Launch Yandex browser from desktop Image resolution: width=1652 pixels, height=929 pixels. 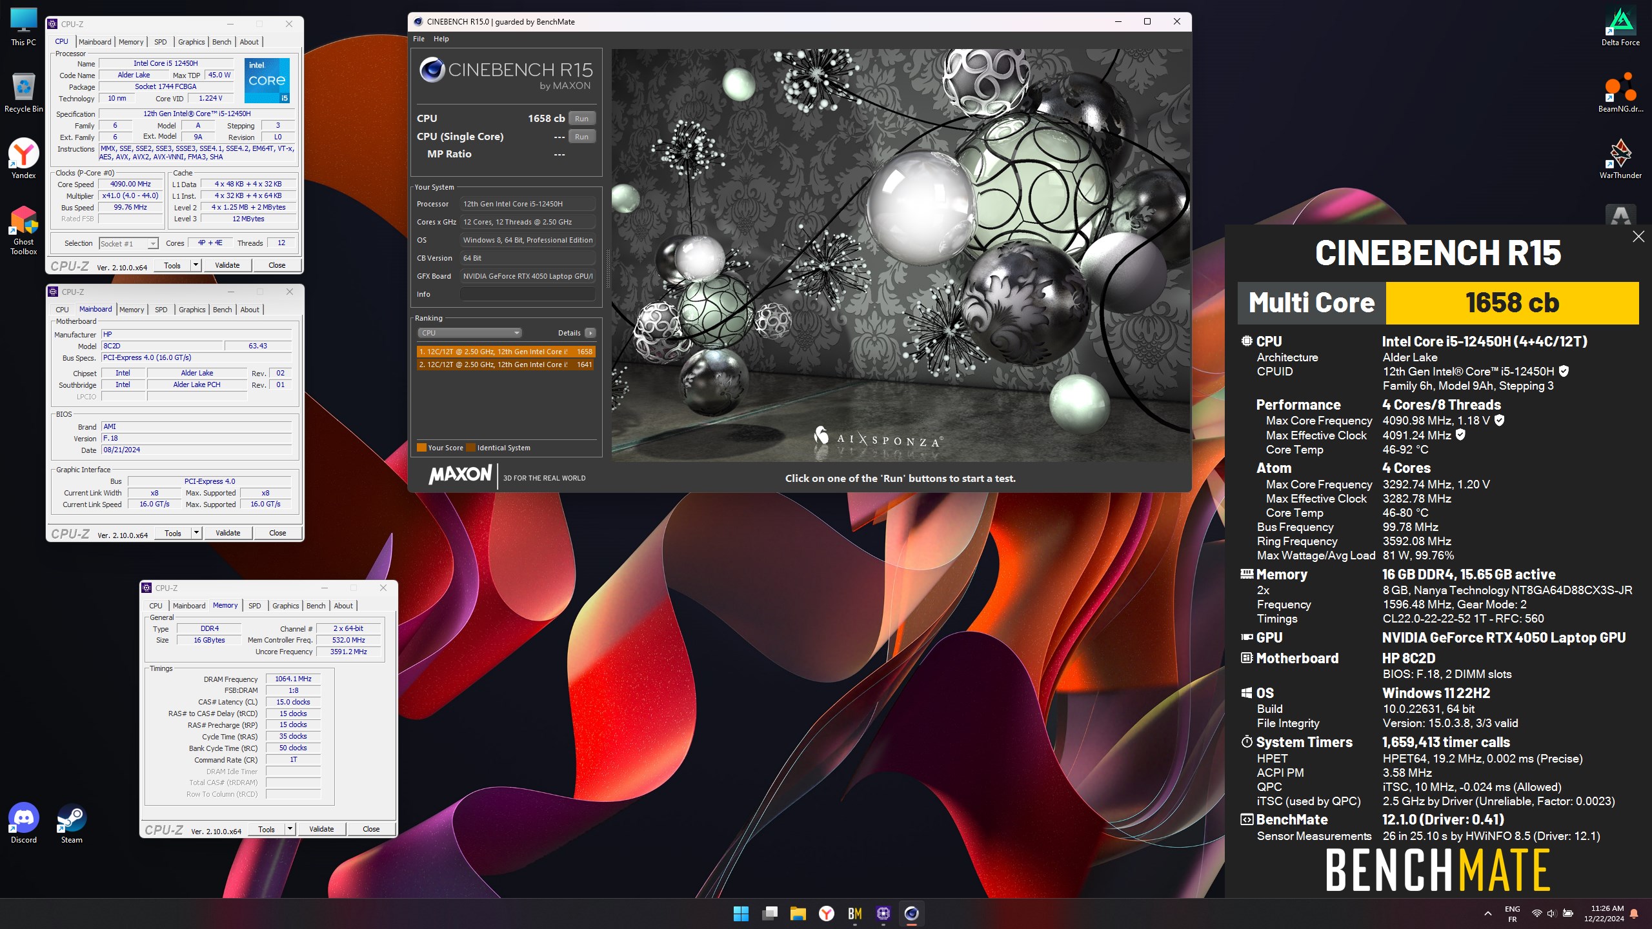pos(23,159)
